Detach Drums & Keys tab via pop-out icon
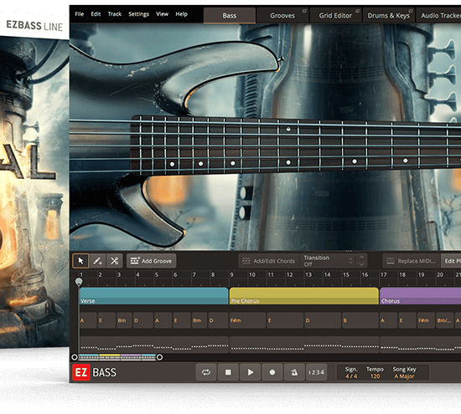Image resolution: width=461 pixels, height=414 pixels. point(411,11)
